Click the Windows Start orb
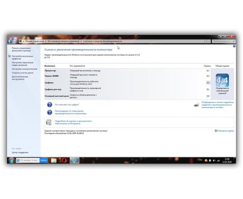243x199 pixels. 11,161
